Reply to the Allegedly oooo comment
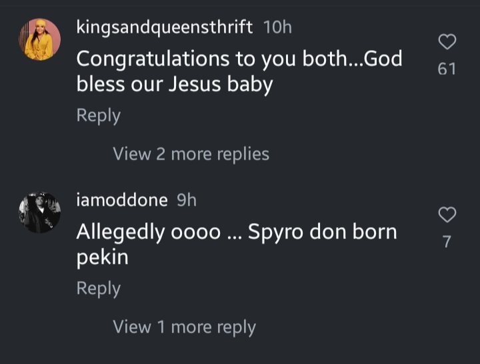This screenshot has height=364, width=480. [x=98, y=288]
